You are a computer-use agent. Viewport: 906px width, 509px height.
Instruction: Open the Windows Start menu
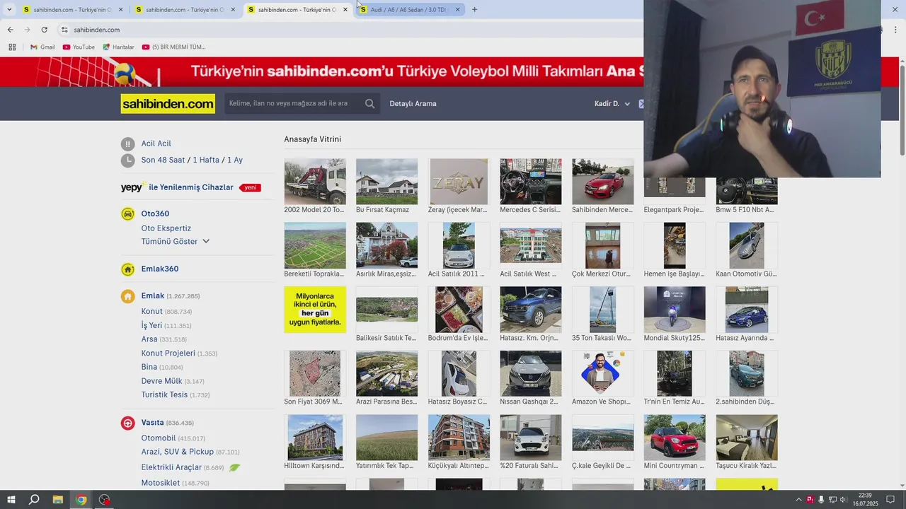pyautogui.click(x=11, y=500)
